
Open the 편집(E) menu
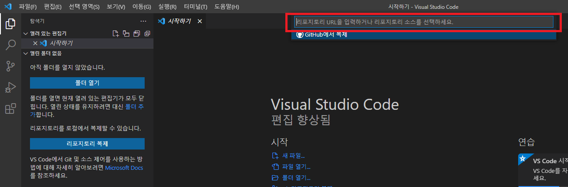coord(53,7)
